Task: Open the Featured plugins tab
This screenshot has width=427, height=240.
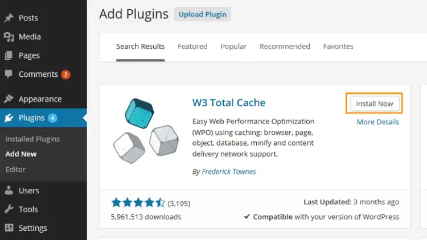Action: click(192, 47)
